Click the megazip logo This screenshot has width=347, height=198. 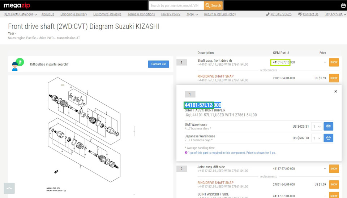coord(17,5)
